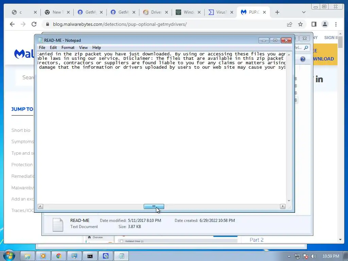Image resolution: width=348 pixels, height=261 pixels.
Task: Open Chrome profile avatar
Action: [325, 24]
